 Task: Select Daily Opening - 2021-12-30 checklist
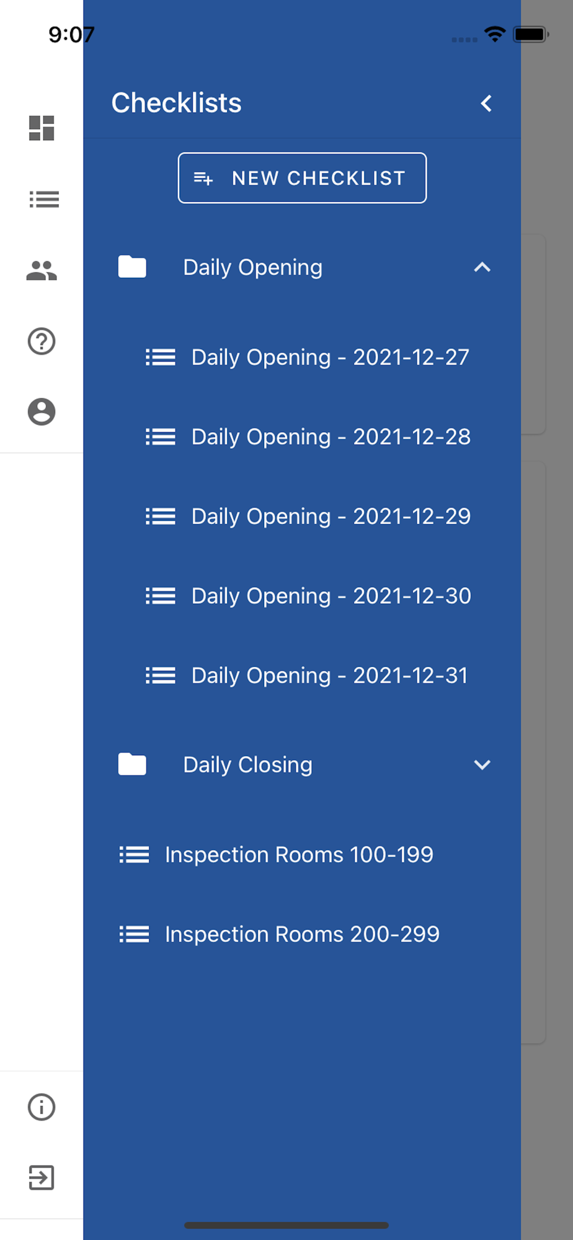click(x=331, y=596)
